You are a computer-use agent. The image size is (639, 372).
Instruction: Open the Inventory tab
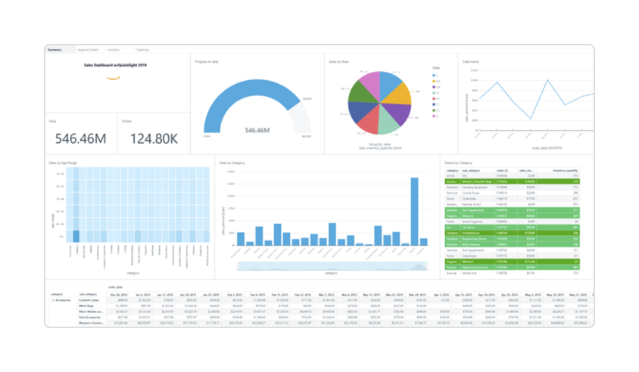[x=114, y=50]
